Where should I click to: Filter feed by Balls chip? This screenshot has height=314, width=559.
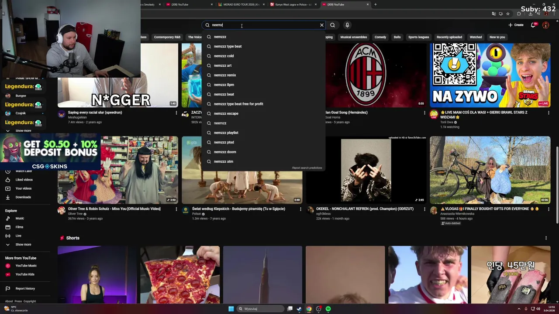coord(397,37)
